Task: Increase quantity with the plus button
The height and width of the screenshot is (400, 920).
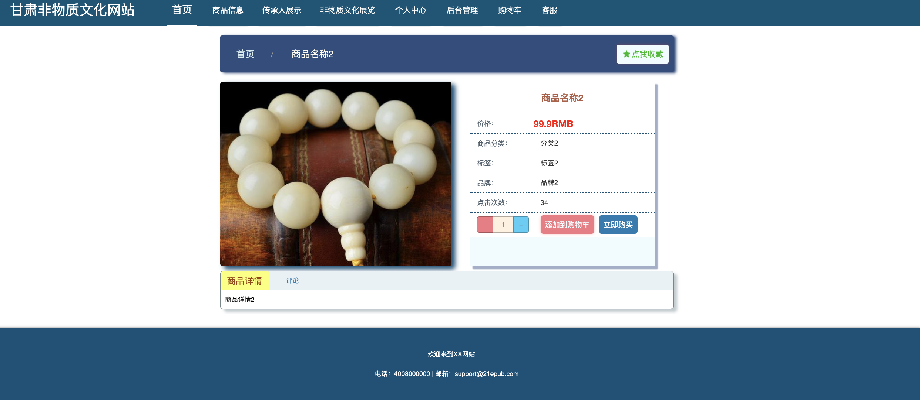Action: 521,225
